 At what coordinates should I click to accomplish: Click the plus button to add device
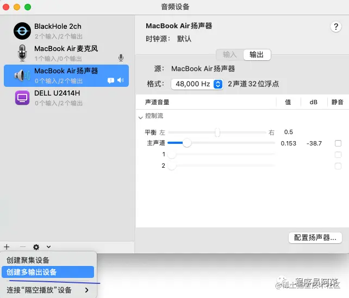pyautogui.click(x=7, y=246)
